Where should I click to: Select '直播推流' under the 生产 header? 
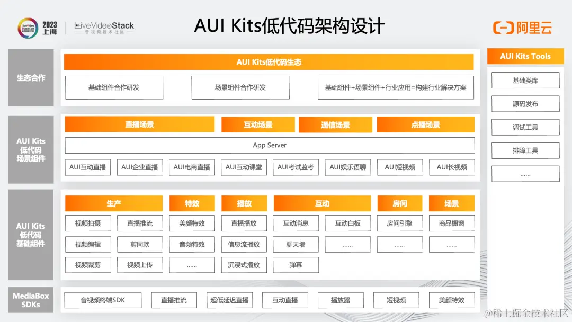point(140,223)
